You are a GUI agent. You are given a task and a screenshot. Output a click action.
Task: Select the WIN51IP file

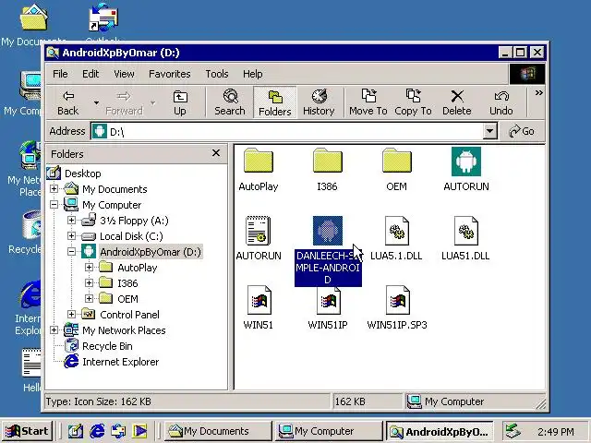click(328, 309)
